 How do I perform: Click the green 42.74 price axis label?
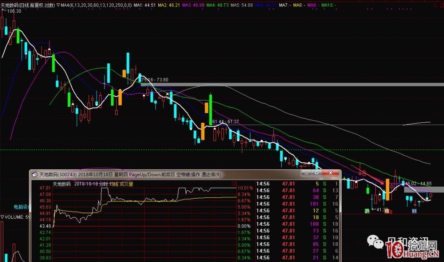pos(45,232)
